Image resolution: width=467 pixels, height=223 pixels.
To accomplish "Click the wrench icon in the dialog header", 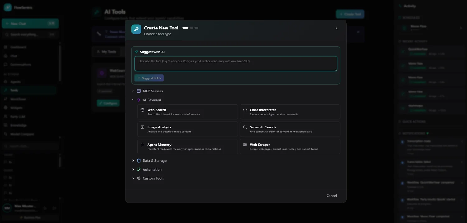I will 136,29.
